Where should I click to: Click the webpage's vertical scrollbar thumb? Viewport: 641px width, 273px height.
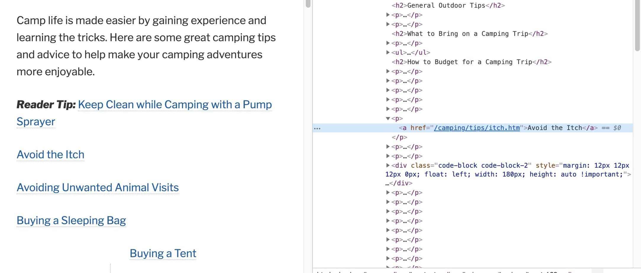point(308,4)
